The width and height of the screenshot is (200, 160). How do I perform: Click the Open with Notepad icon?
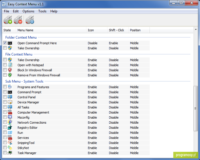pos(10,65)
